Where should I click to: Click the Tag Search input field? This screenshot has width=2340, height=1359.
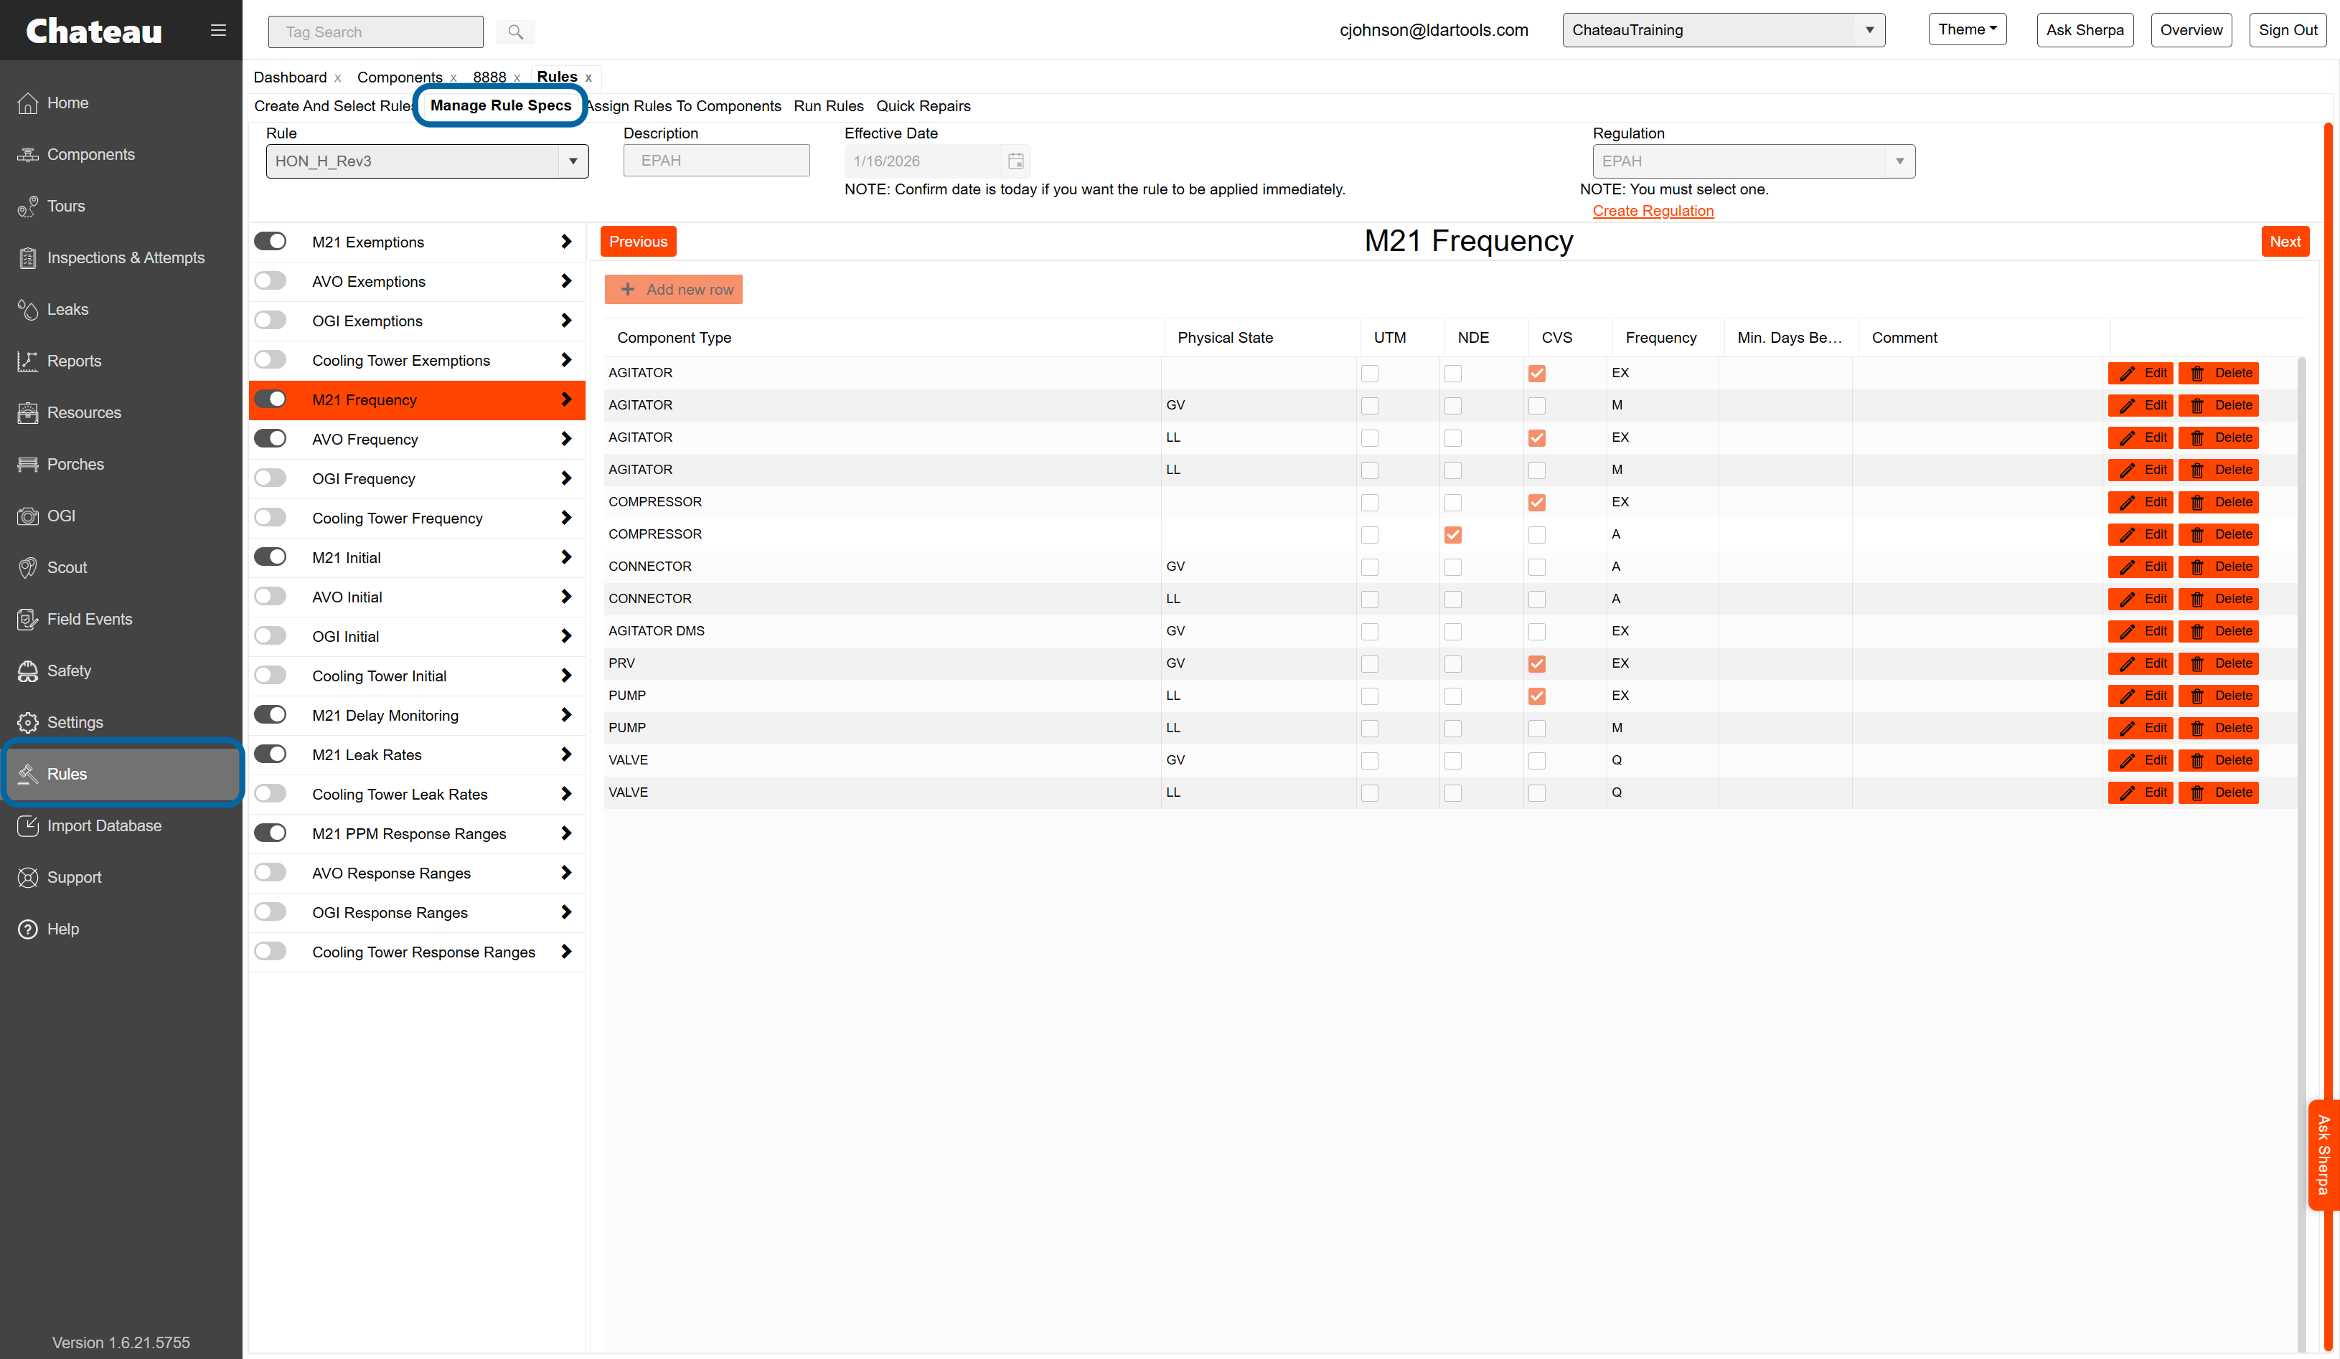[375, 32]
